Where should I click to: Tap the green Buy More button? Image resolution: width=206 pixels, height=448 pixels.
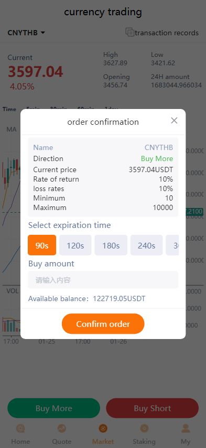point(54,408)
